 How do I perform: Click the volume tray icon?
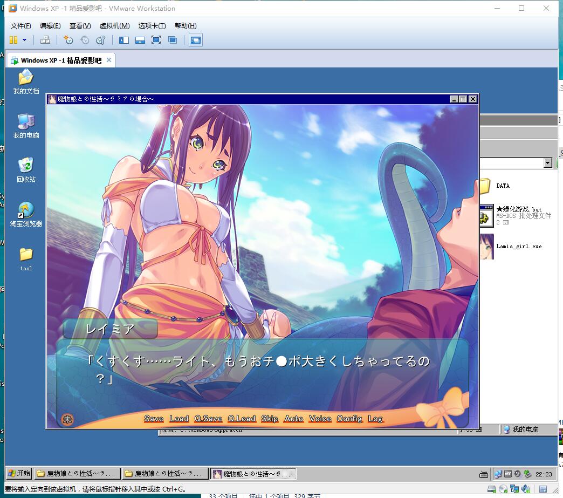point(517,474)
